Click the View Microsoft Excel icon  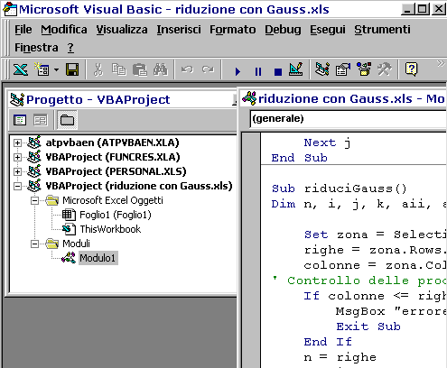click(x=21, y=69)
